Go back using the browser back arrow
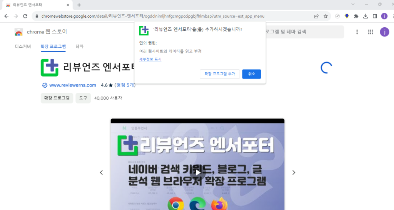The image size is (394, 210). click(x=6, y=16)
